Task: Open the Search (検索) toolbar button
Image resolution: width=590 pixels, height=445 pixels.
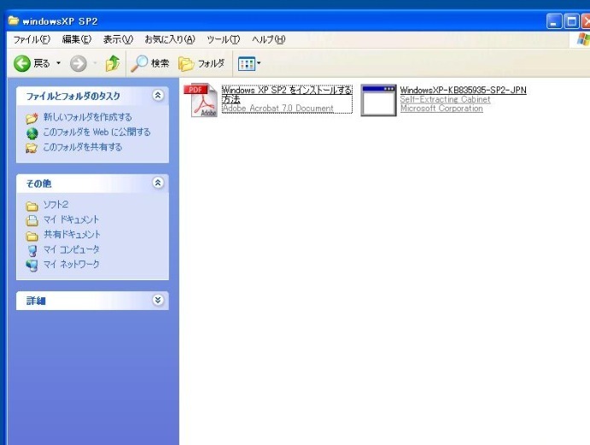Action: tap(150, 63)
